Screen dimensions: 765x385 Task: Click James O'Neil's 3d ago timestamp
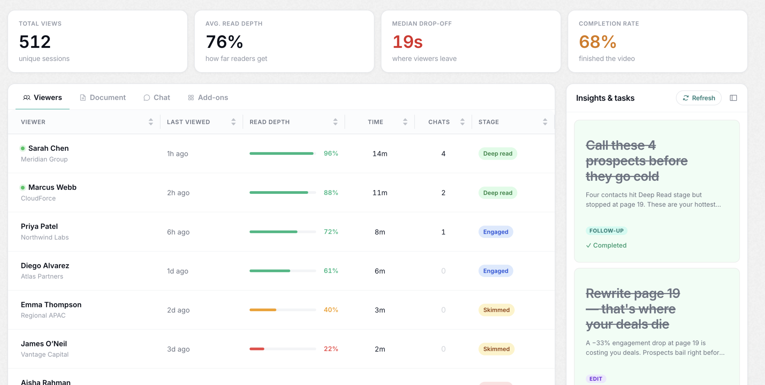coord(178,349)
